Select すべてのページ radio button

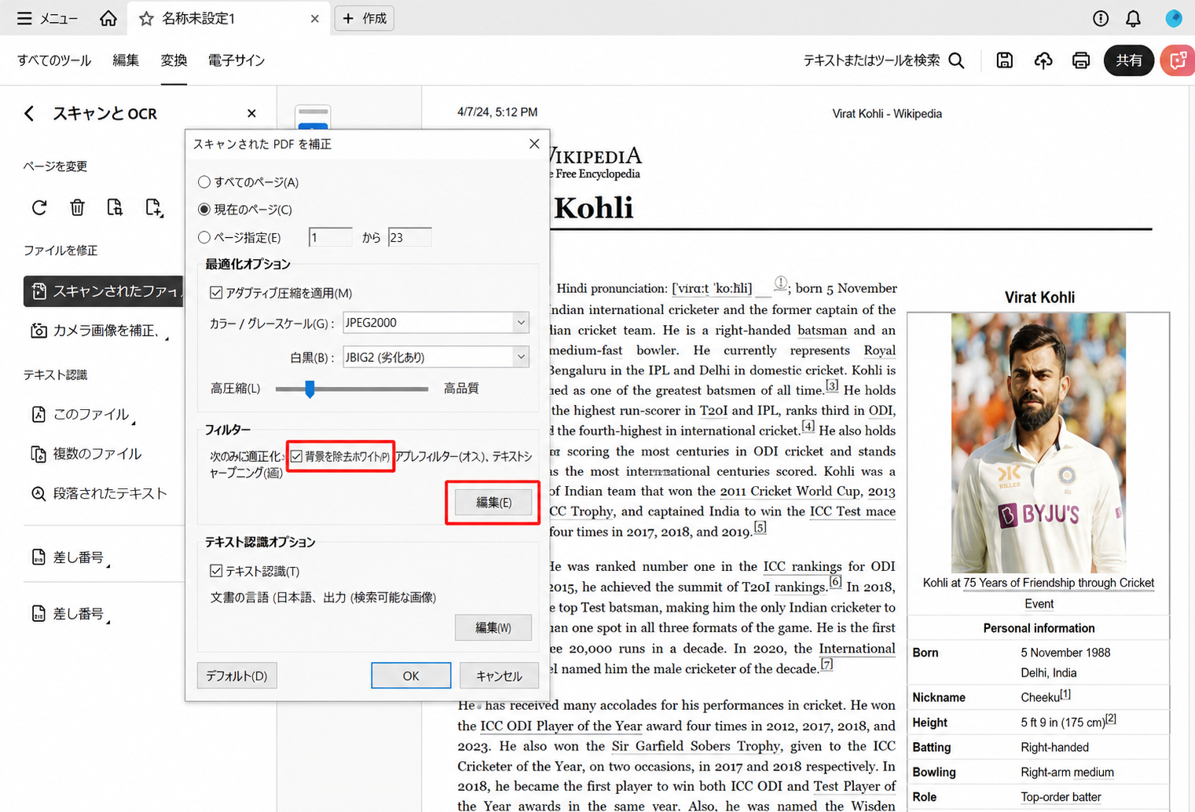tap(204, 182)
